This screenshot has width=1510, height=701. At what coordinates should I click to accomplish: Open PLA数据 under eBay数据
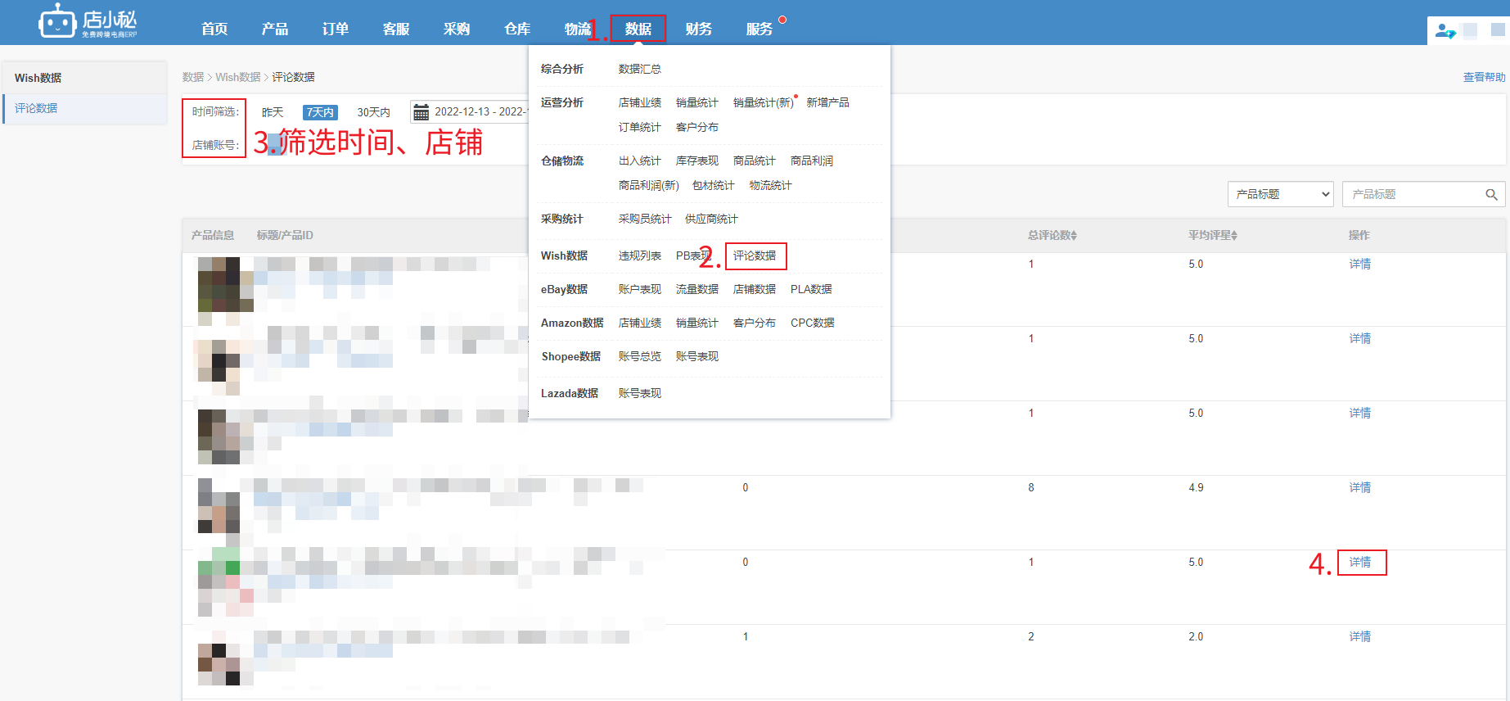[x=811, y=289]
